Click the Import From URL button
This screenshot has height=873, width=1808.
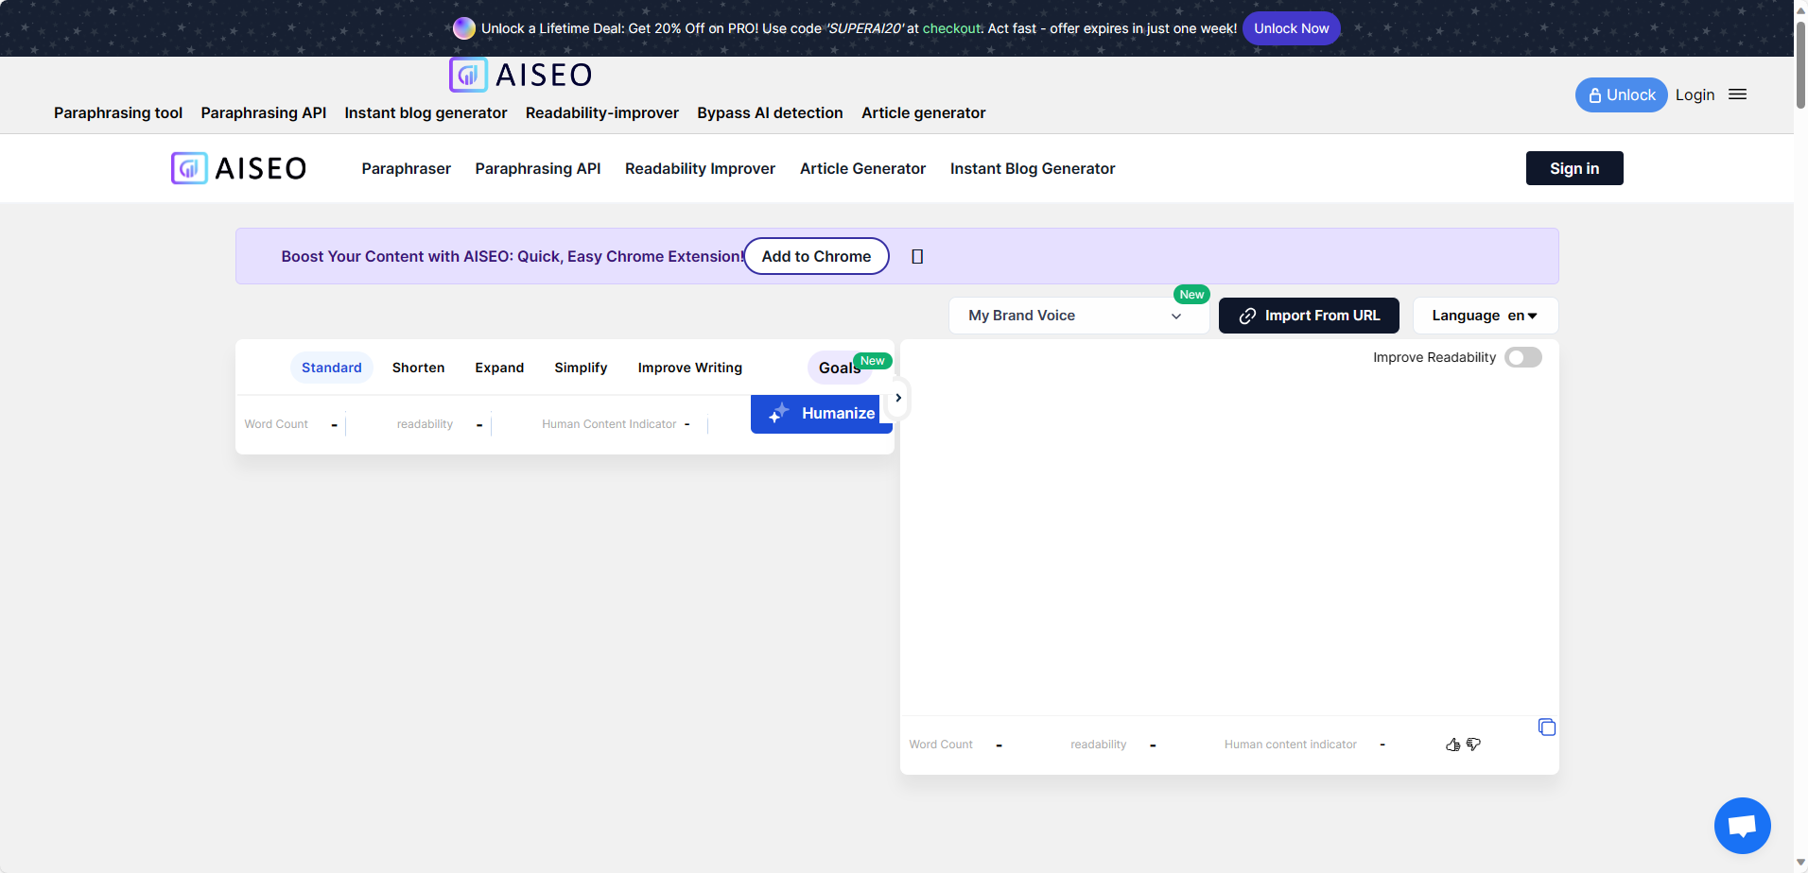(x=1309, y=316)
